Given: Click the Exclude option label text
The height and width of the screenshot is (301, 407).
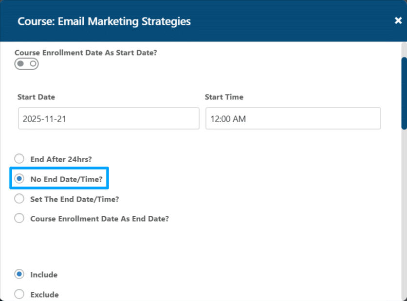Looking at the screenshot, I should pos(45,295).
